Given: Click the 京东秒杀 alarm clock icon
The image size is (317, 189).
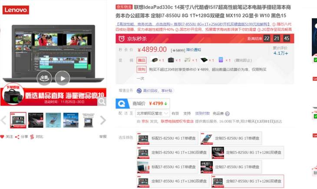Looking at the screenshot, I should pos(121,38).
